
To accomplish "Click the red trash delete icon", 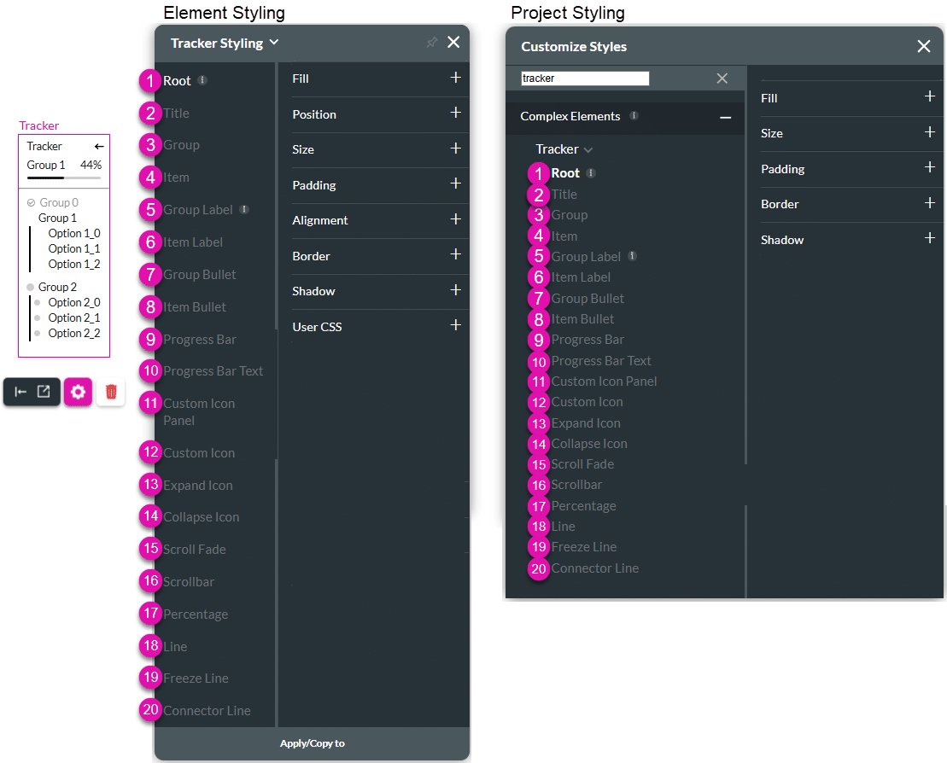I will (x=111, y=392).
